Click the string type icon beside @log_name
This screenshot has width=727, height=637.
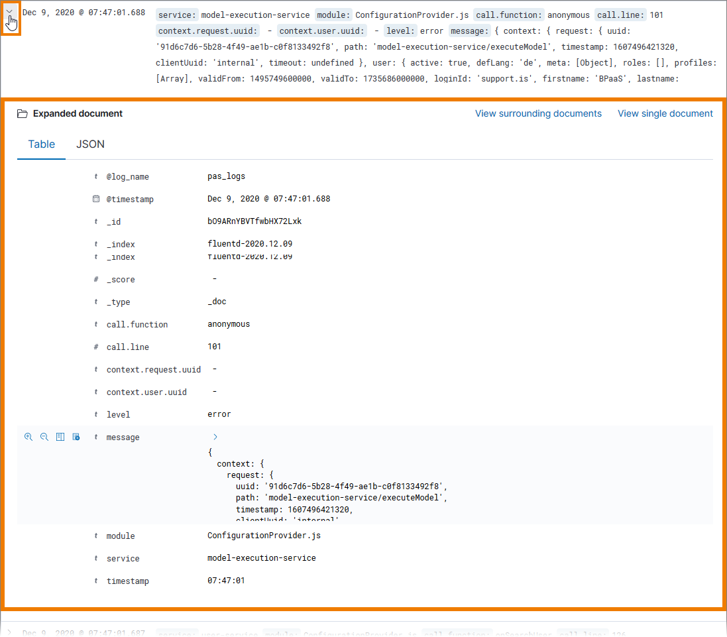[x=95, y=176]
